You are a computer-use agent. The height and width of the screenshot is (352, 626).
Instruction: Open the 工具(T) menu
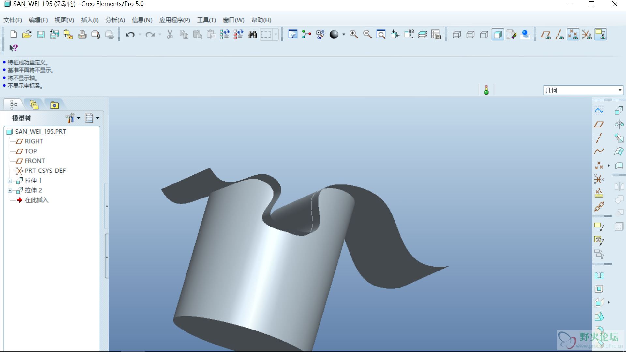click(206, 20)
